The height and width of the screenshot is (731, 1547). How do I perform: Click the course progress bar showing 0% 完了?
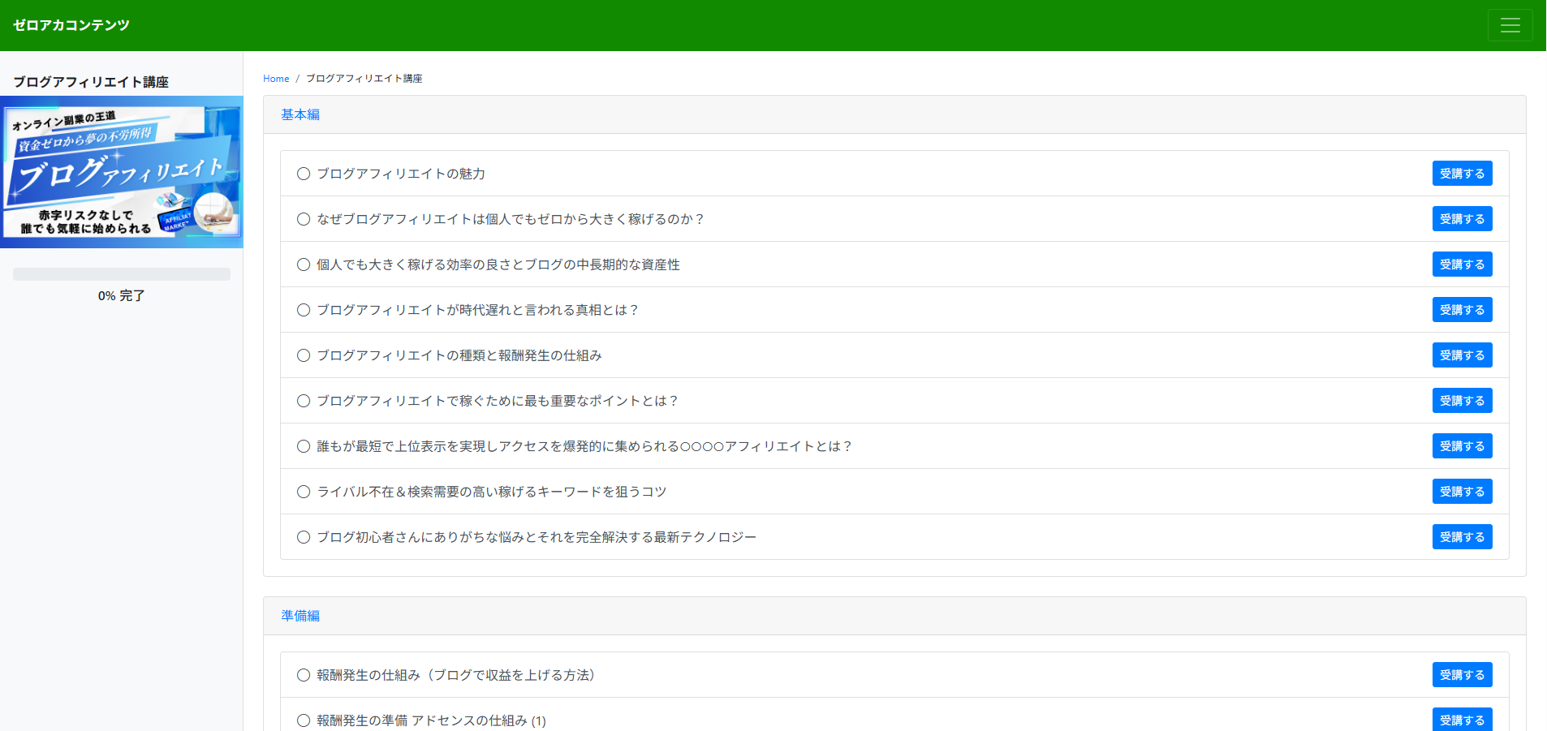pos(121,274)
